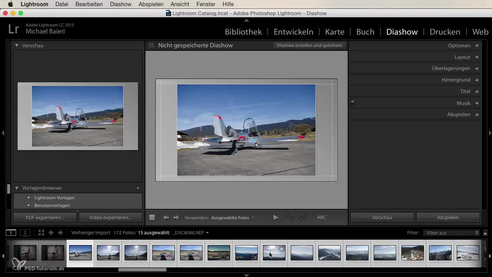Hide right panel side arrow
This screenshot has height=277, width=492.
(490, 133)
